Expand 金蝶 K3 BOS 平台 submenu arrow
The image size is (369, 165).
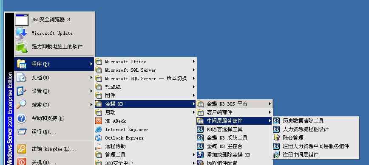tap(270, 103)
